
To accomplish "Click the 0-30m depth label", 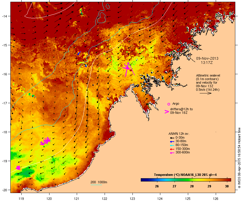I will [180, 138].
